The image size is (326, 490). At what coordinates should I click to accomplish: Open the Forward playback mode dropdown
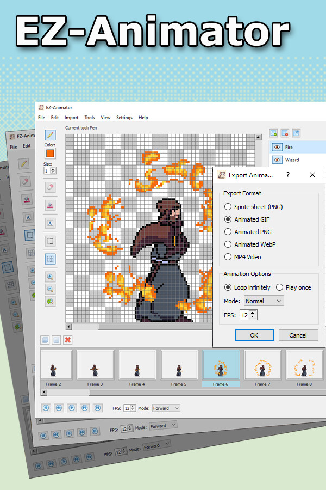tap(166, 408)
